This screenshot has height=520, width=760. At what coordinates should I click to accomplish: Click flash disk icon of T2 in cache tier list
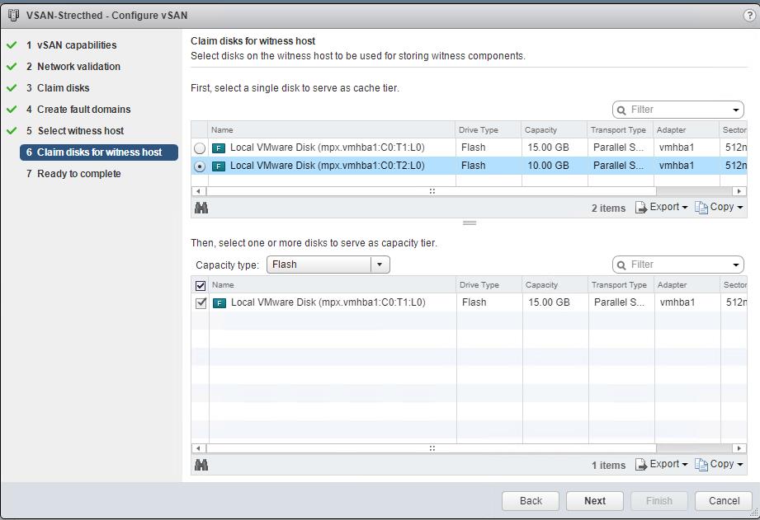point(219,166)
